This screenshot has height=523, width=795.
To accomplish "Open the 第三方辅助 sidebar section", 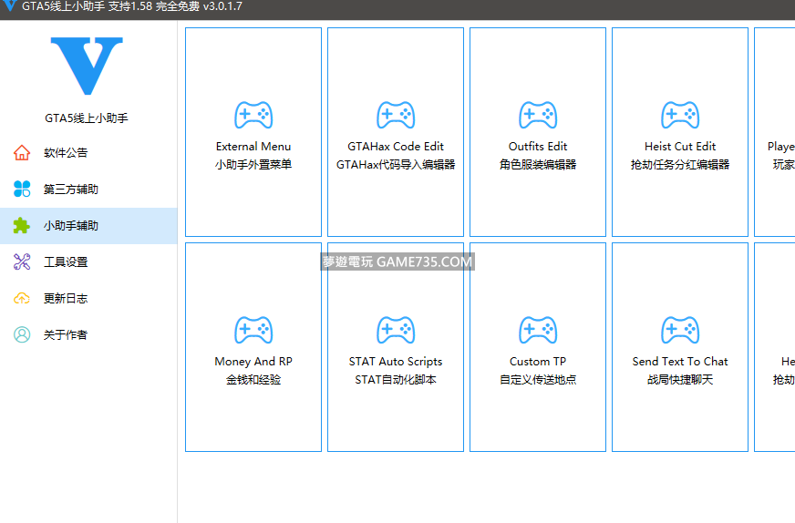I will pos(70,190).
